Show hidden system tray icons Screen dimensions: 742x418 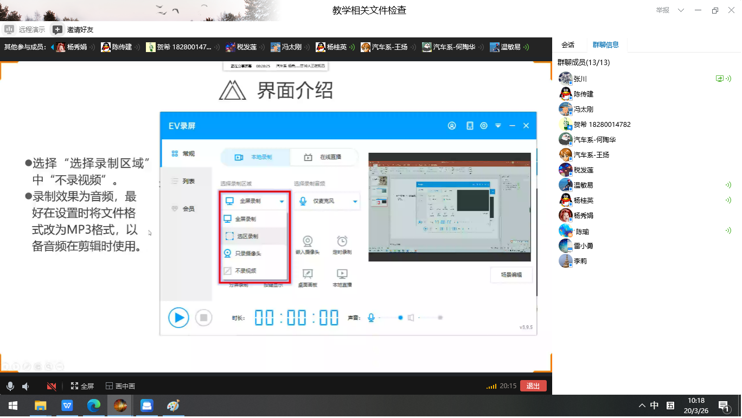tap(642, 406)
